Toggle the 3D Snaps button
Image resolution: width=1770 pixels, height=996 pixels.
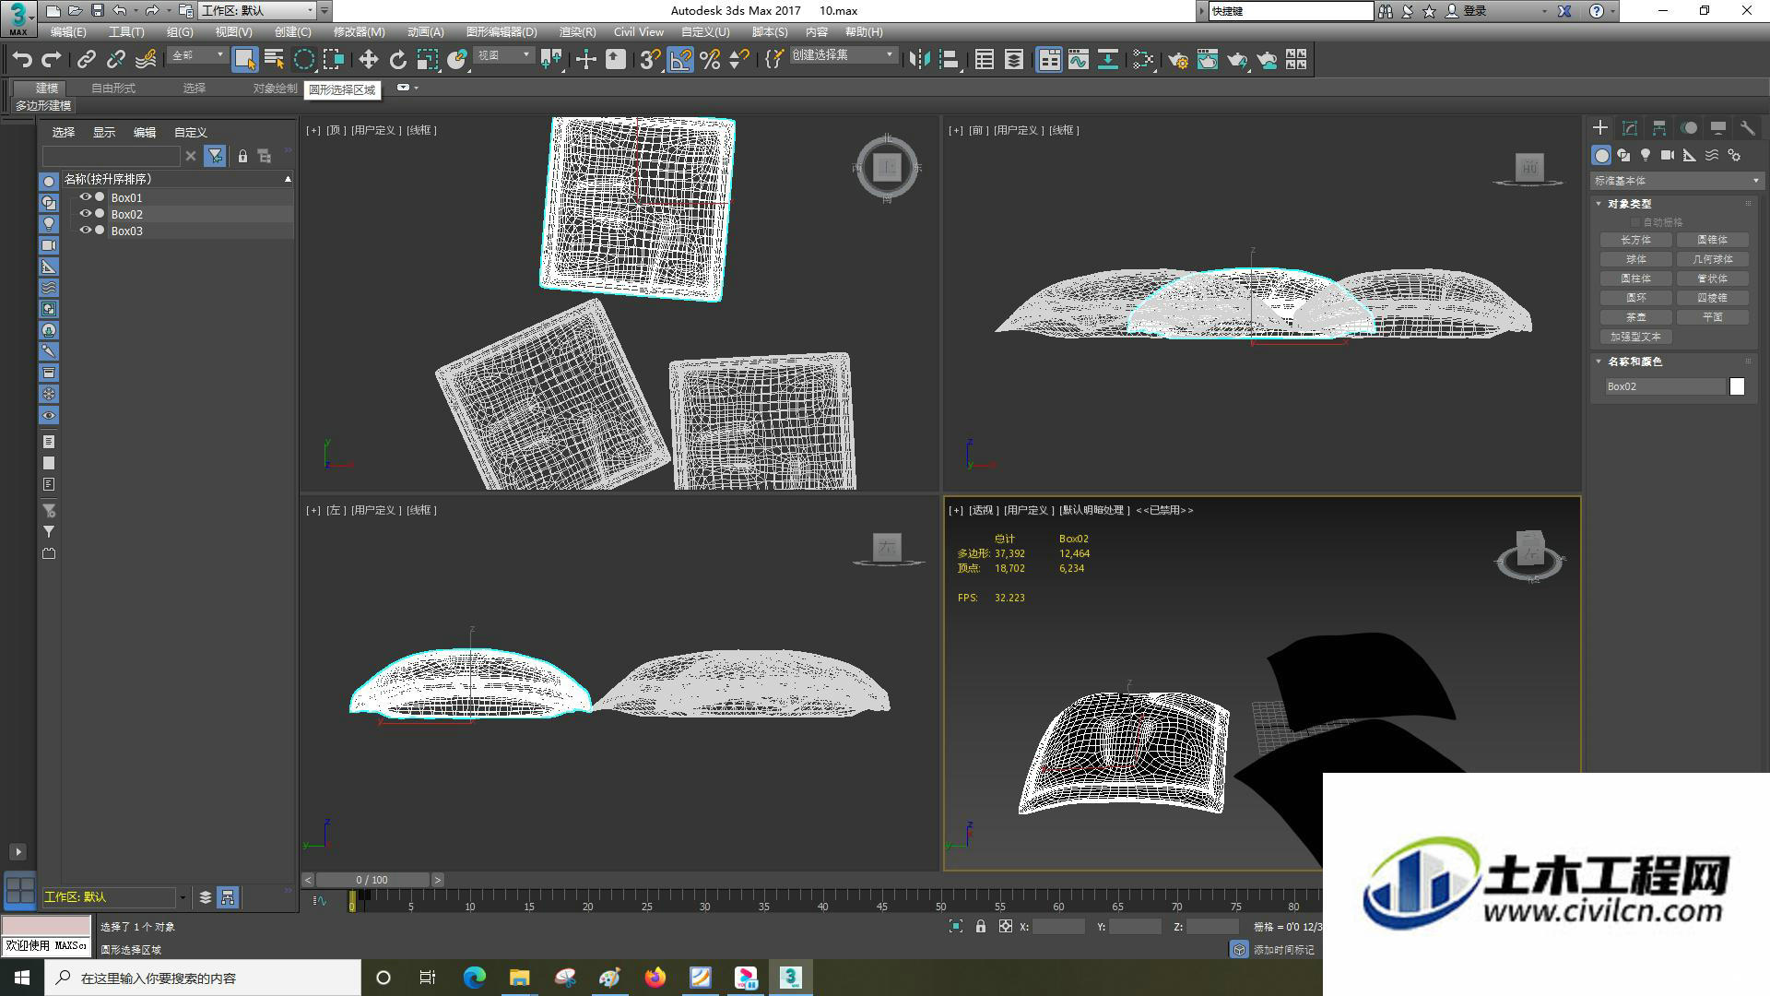click(x=650, y=60)
